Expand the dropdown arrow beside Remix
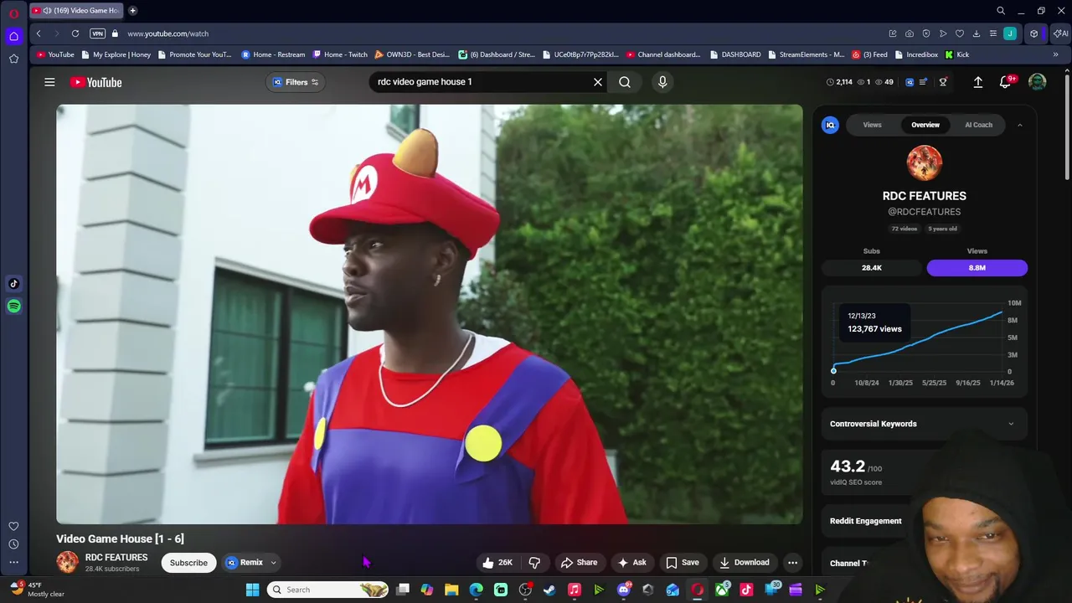The height and width of the screenshot is (603, 1072). click(273, 563)
